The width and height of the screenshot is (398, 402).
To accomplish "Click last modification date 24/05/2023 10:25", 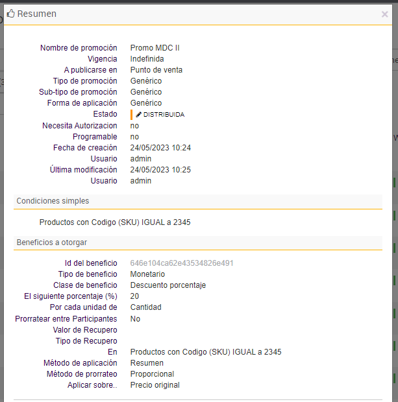I will click(160, 170).
